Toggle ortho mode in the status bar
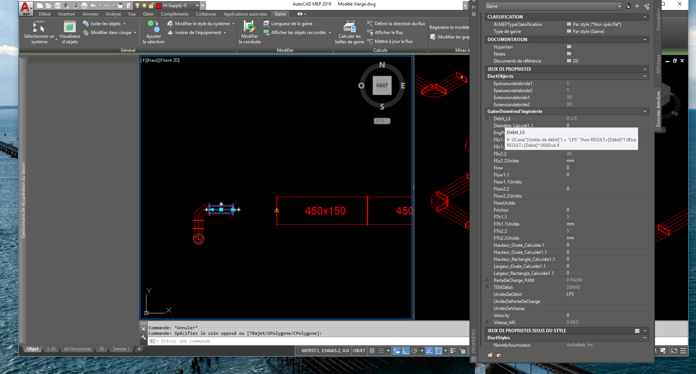Screen dimensions: 696x374 [405, 351]
